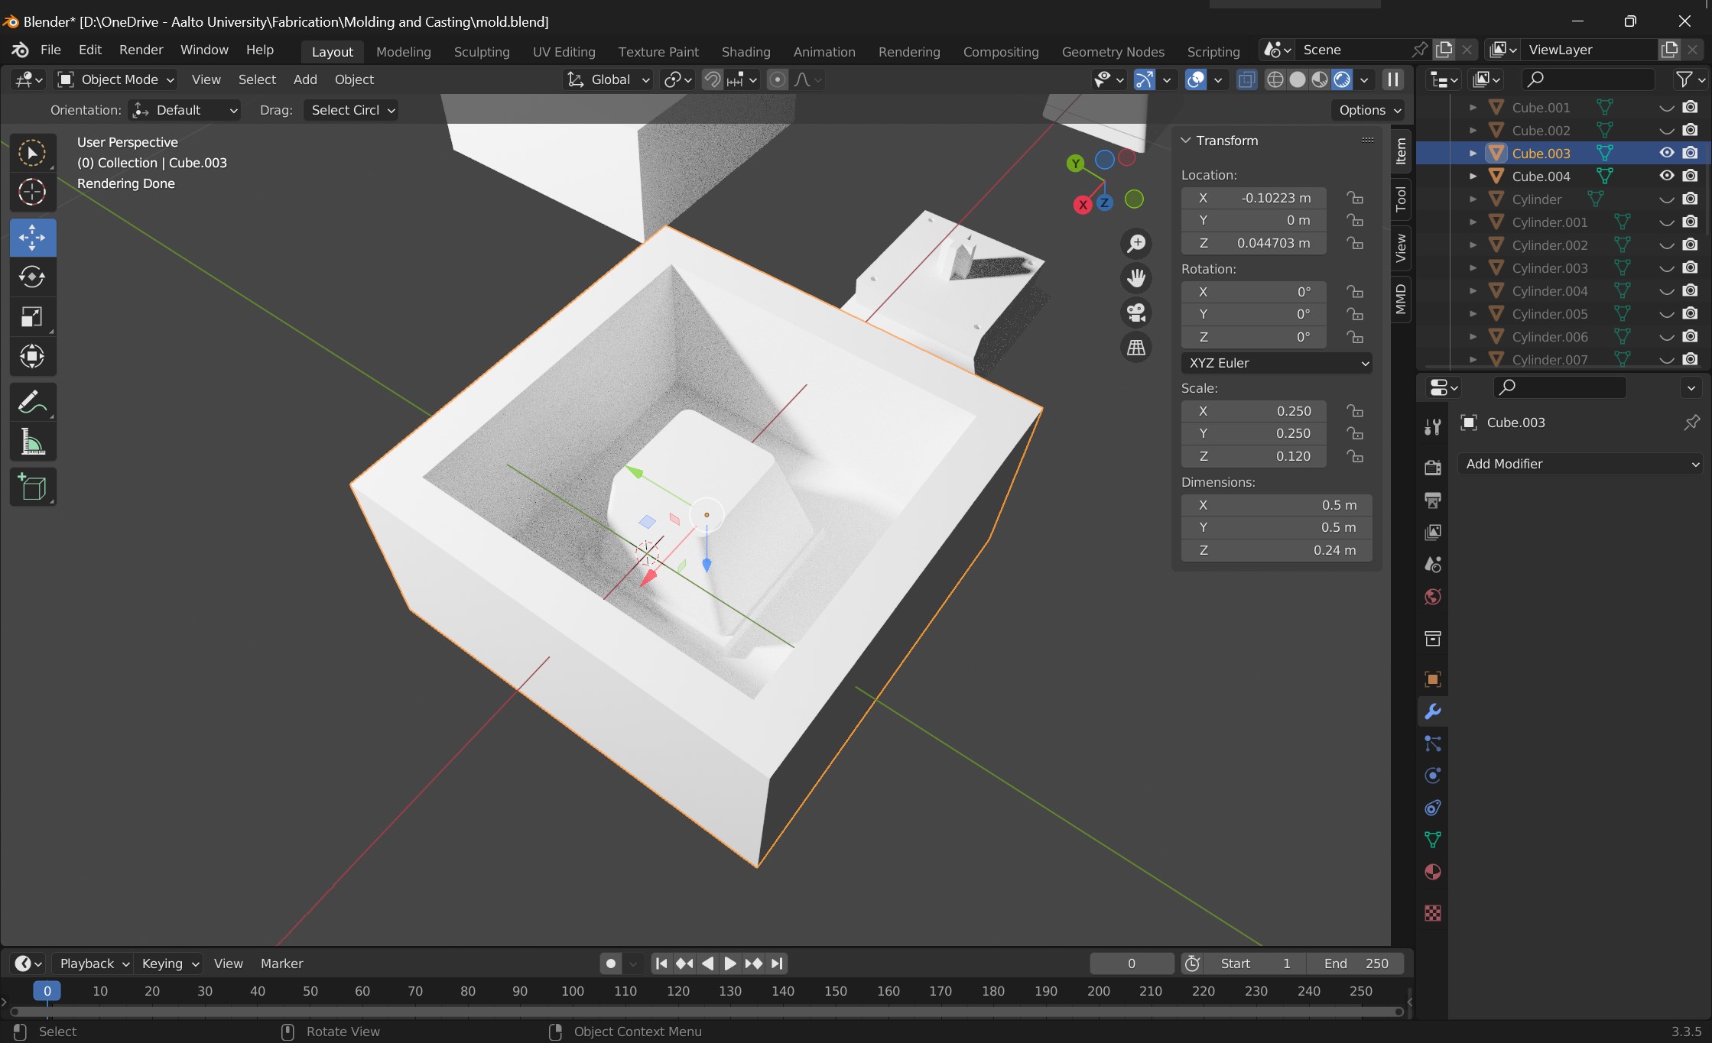1712x1043 pixels.
Task: Disable render camera for Cube.001
Action: (x=1690, y=107)
